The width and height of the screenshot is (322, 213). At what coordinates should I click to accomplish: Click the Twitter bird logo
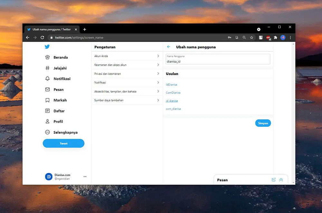click(47, 47)
